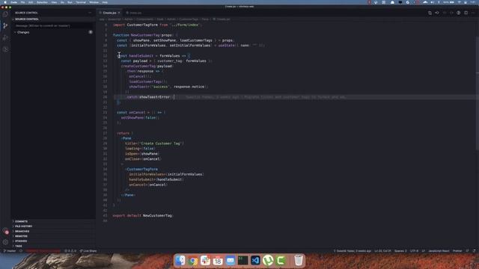Expand the Tags section
Viewport: 479px width, 269px height.
click(x=18, y=246)
